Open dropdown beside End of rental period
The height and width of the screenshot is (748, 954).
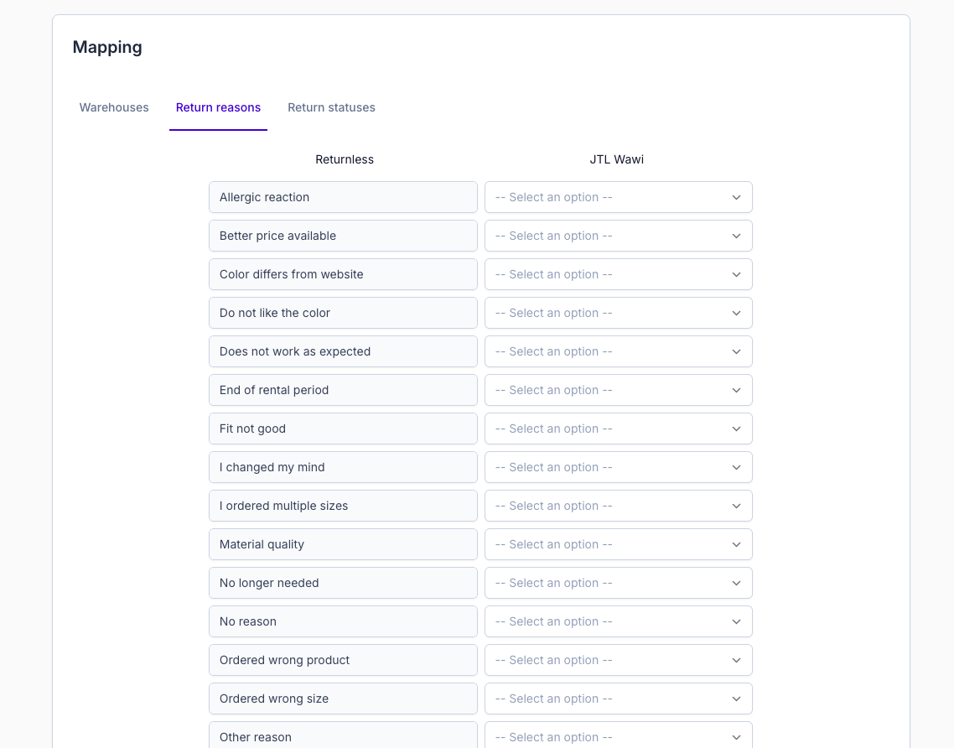(618, 390)
